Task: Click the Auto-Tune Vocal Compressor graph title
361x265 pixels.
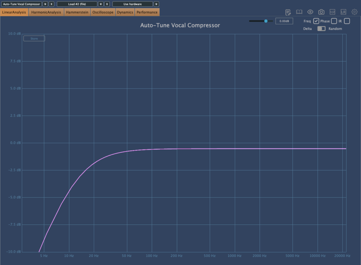Action: coord(180,25)
